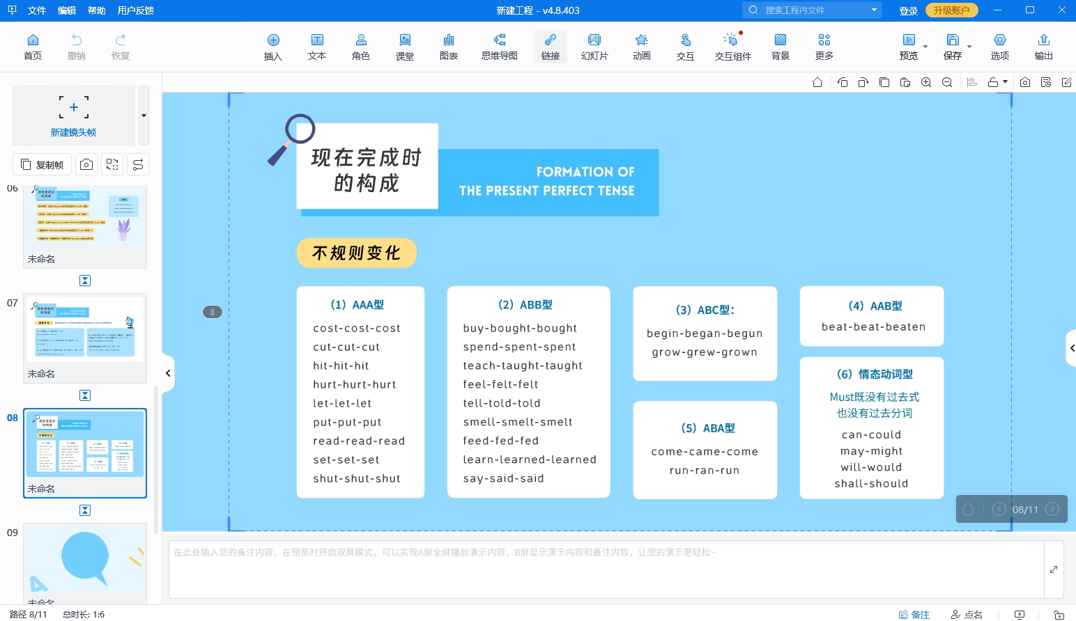Image resolution: width=1076 pixels, height=621 pixels.
Task: Click transition icon below frame 06
Action: click(85, 281)
